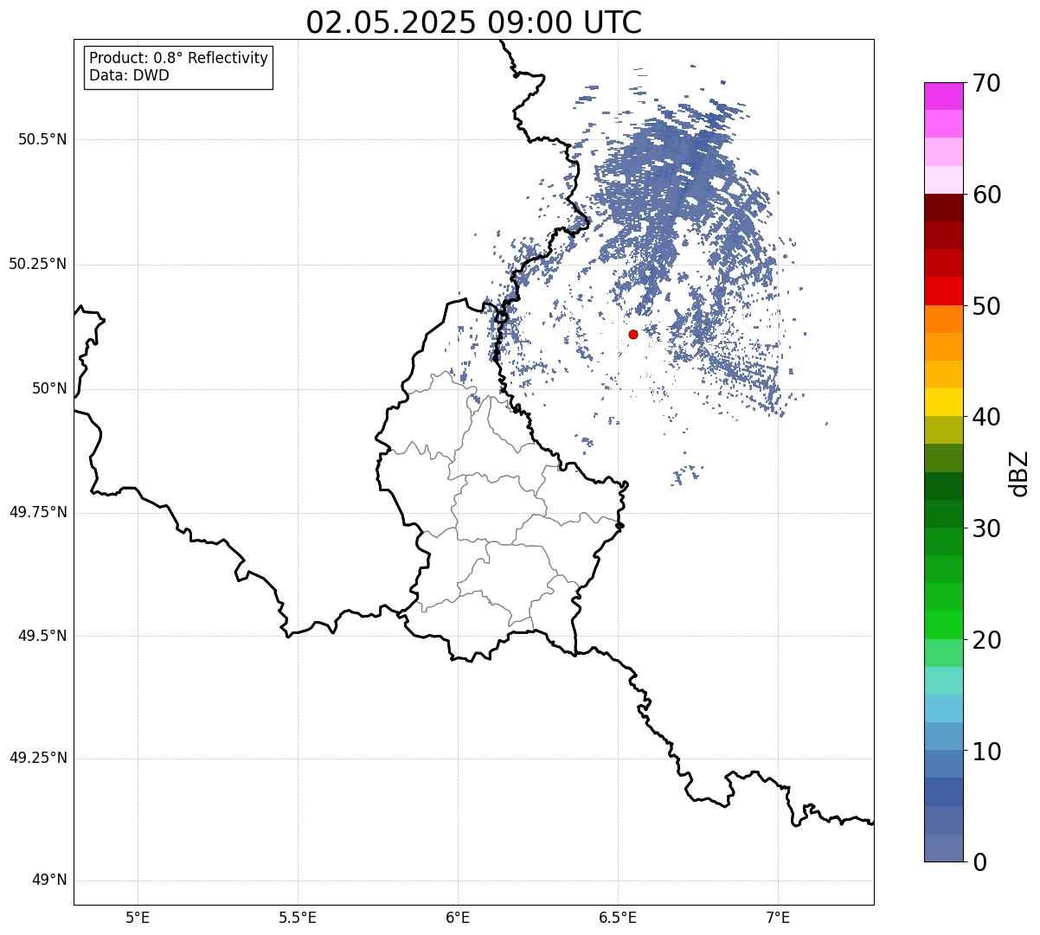Viewport: 1040px width, 935px height.
Task: Click the longitude label "7°E"
Action: (778, 918)
